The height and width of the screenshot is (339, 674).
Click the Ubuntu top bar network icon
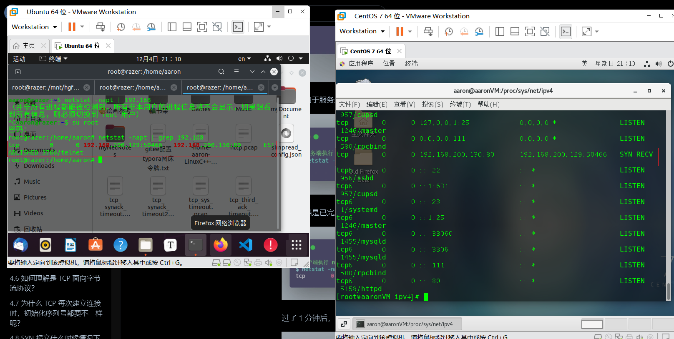point(268,59)
